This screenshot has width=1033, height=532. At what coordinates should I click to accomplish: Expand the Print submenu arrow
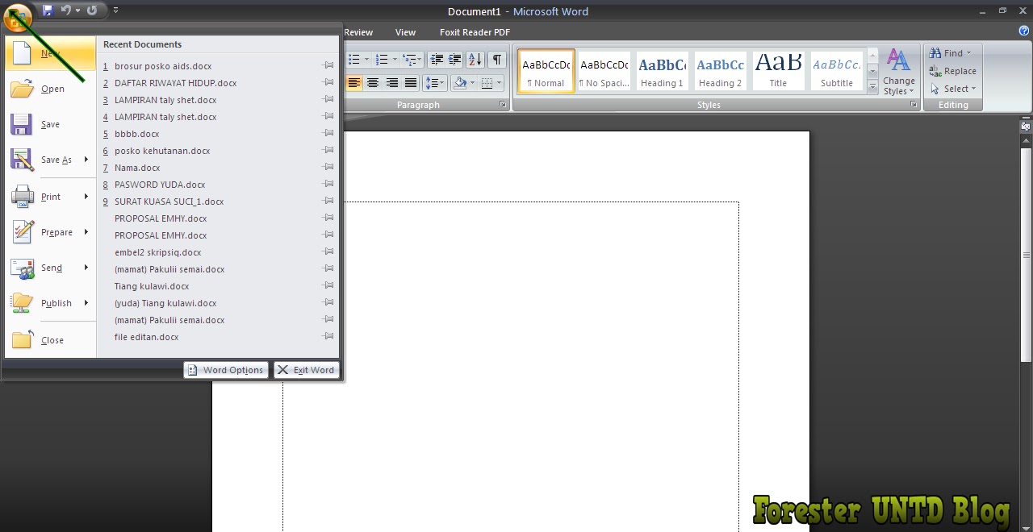(x=86, y=197)
